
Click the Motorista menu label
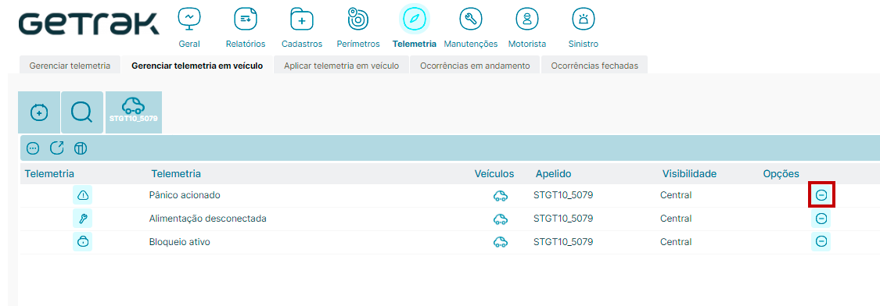tap(527, 44)
